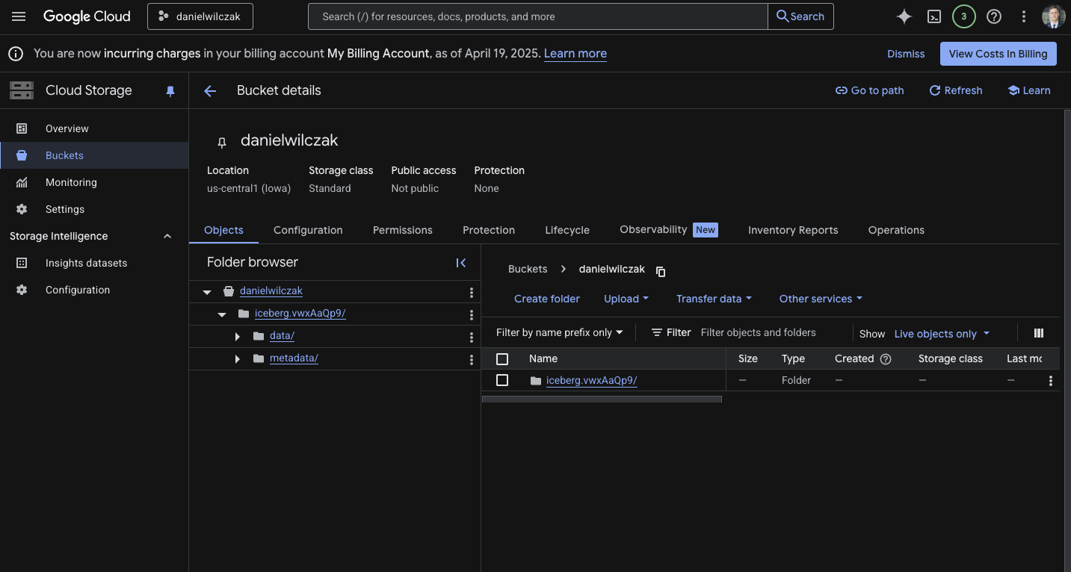The width and height of the screenshot is (1071, 572).
Task: Open row actions for iceberg.vwxAaQp9/ in table
Action: click(x=1051, y=381)
